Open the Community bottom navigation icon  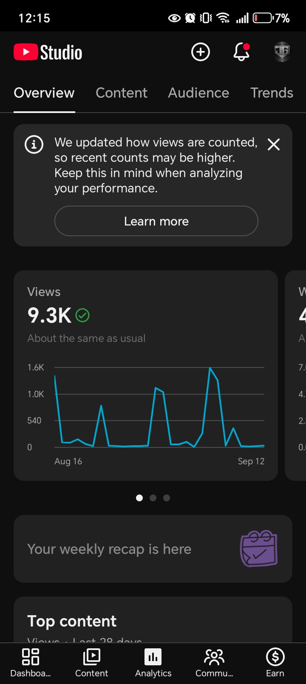point(214,657)
